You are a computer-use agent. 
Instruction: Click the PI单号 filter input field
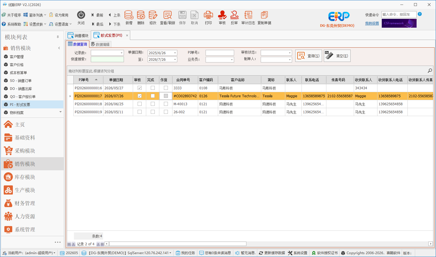click(220, 53)
